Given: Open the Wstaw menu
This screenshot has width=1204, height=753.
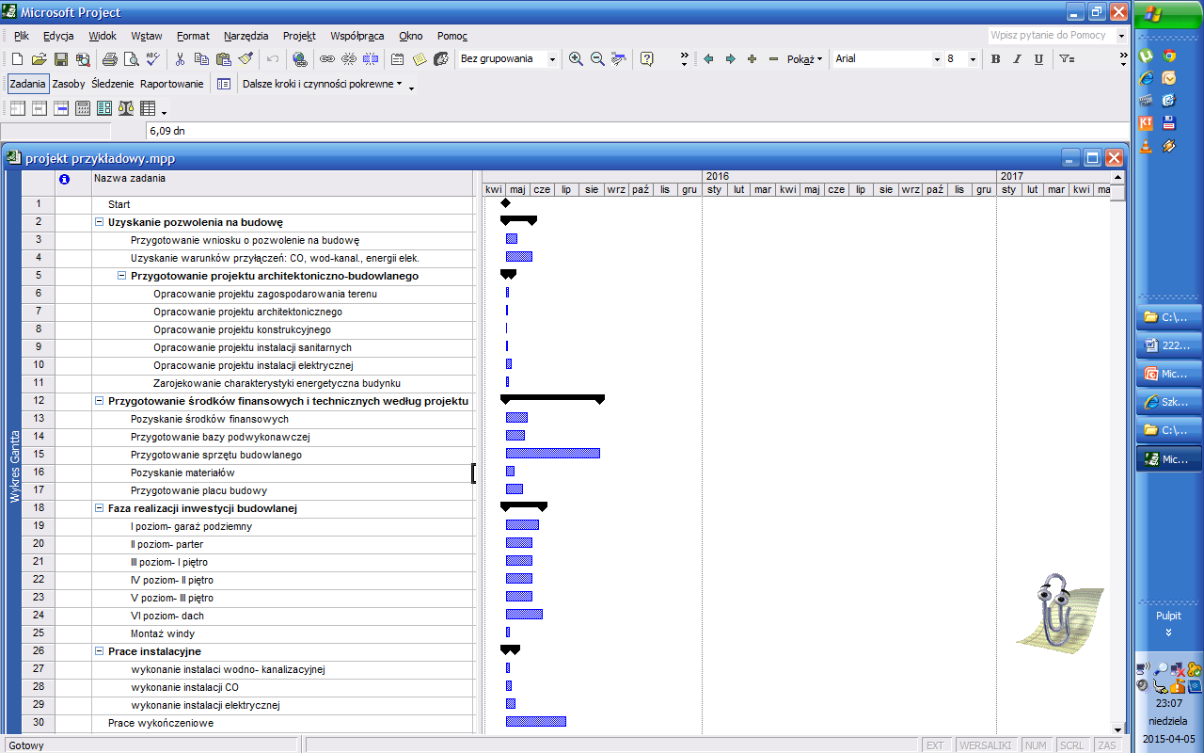Looking at the screenshot, I should coord(147,36).
